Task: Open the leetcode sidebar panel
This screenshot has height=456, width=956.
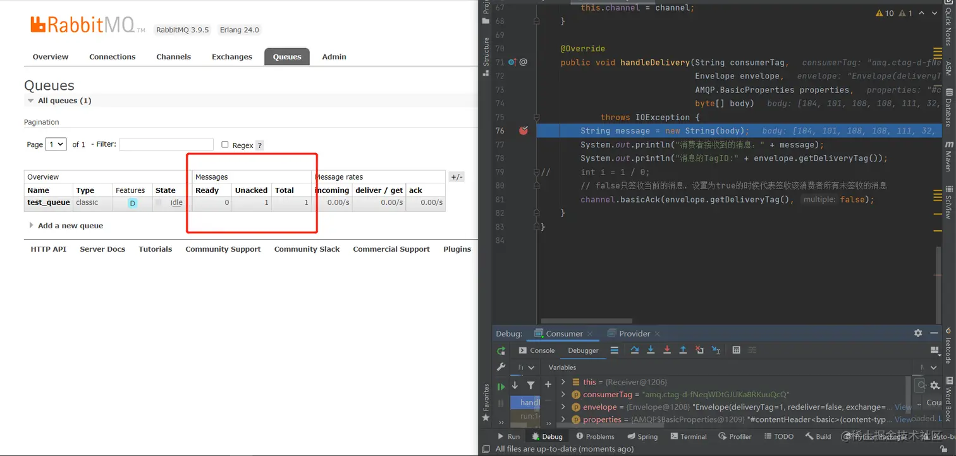Action: coord(948,346)
